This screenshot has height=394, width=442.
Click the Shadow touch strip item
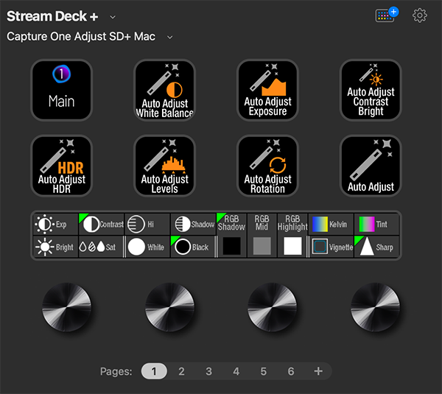[193, 225]
